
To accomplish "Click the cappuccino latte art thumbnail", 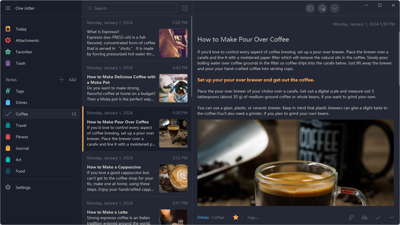I will tap(173, 178).
